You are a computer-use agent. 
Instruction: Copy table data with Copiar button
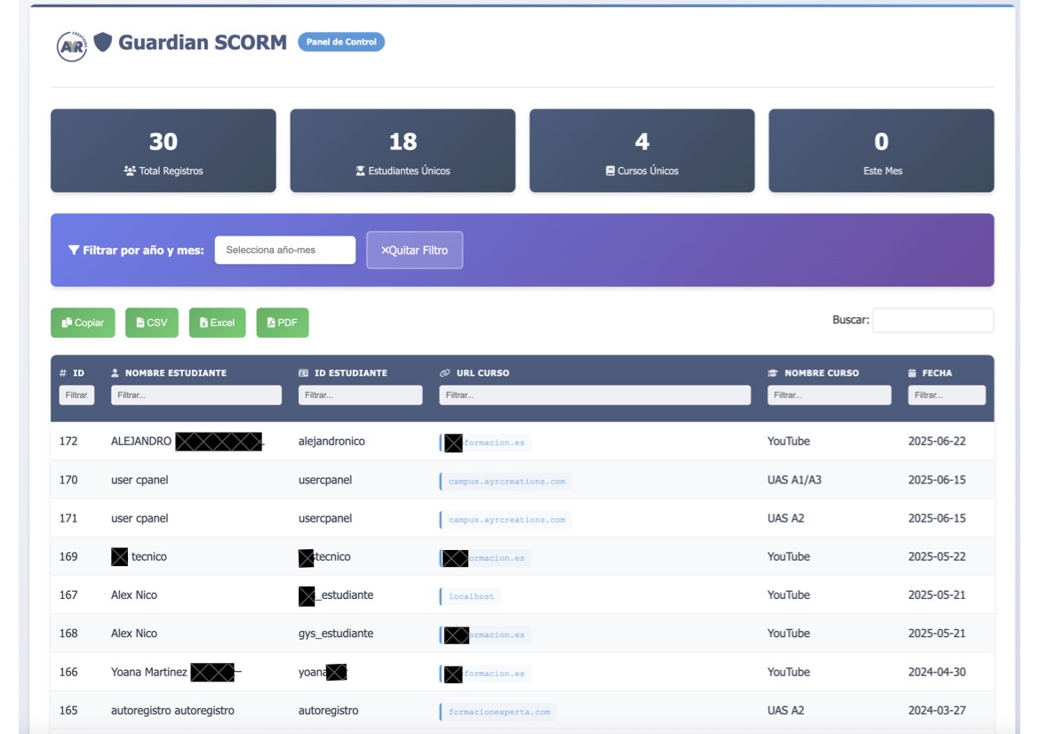click(x=83, y=323)
